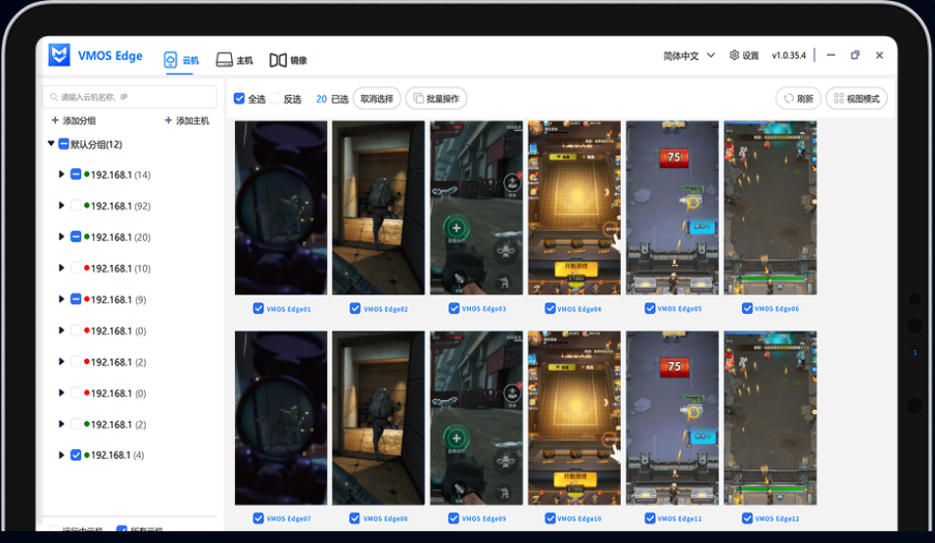The image size is (935, 543).
Task: Click the yellow start button in VMOS Edge04
Action: pos(576,268)
